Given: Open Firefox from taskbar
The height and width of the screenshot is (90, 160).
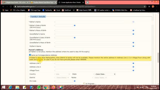Looking at the screenshot, I should [53, 87].
